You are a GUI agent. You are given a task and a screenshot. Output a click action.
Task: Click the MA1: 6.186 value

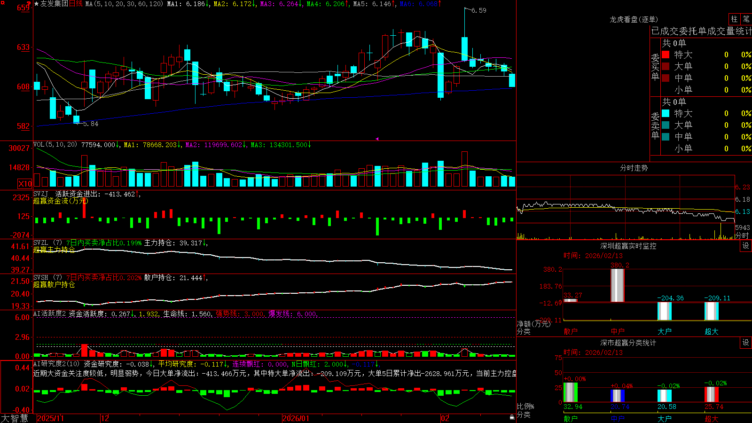click(x=188, y=4)
